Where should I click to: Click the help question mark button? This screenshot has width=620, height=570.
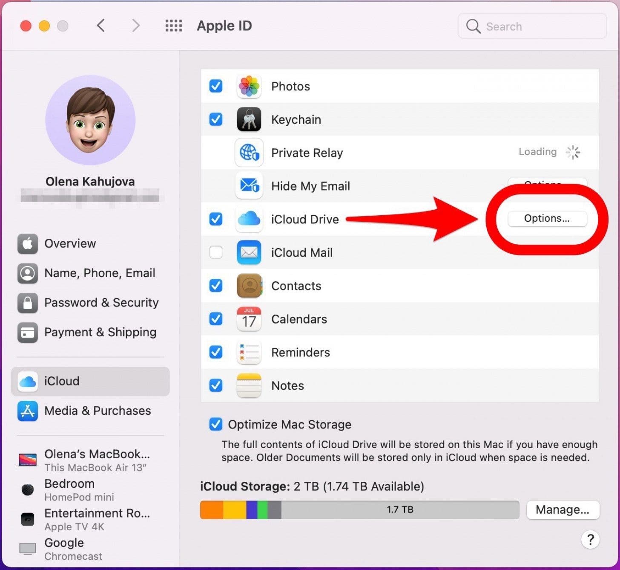point(590,540)
